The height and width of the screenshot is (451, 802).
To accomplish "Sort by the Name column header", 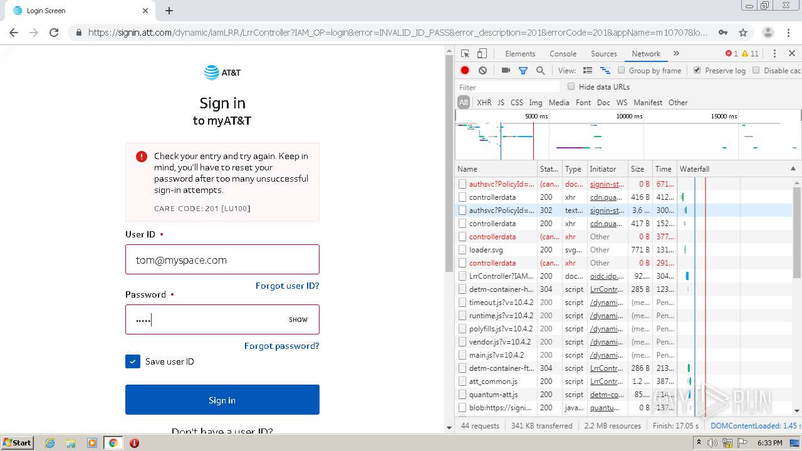I will pos(496,168).
